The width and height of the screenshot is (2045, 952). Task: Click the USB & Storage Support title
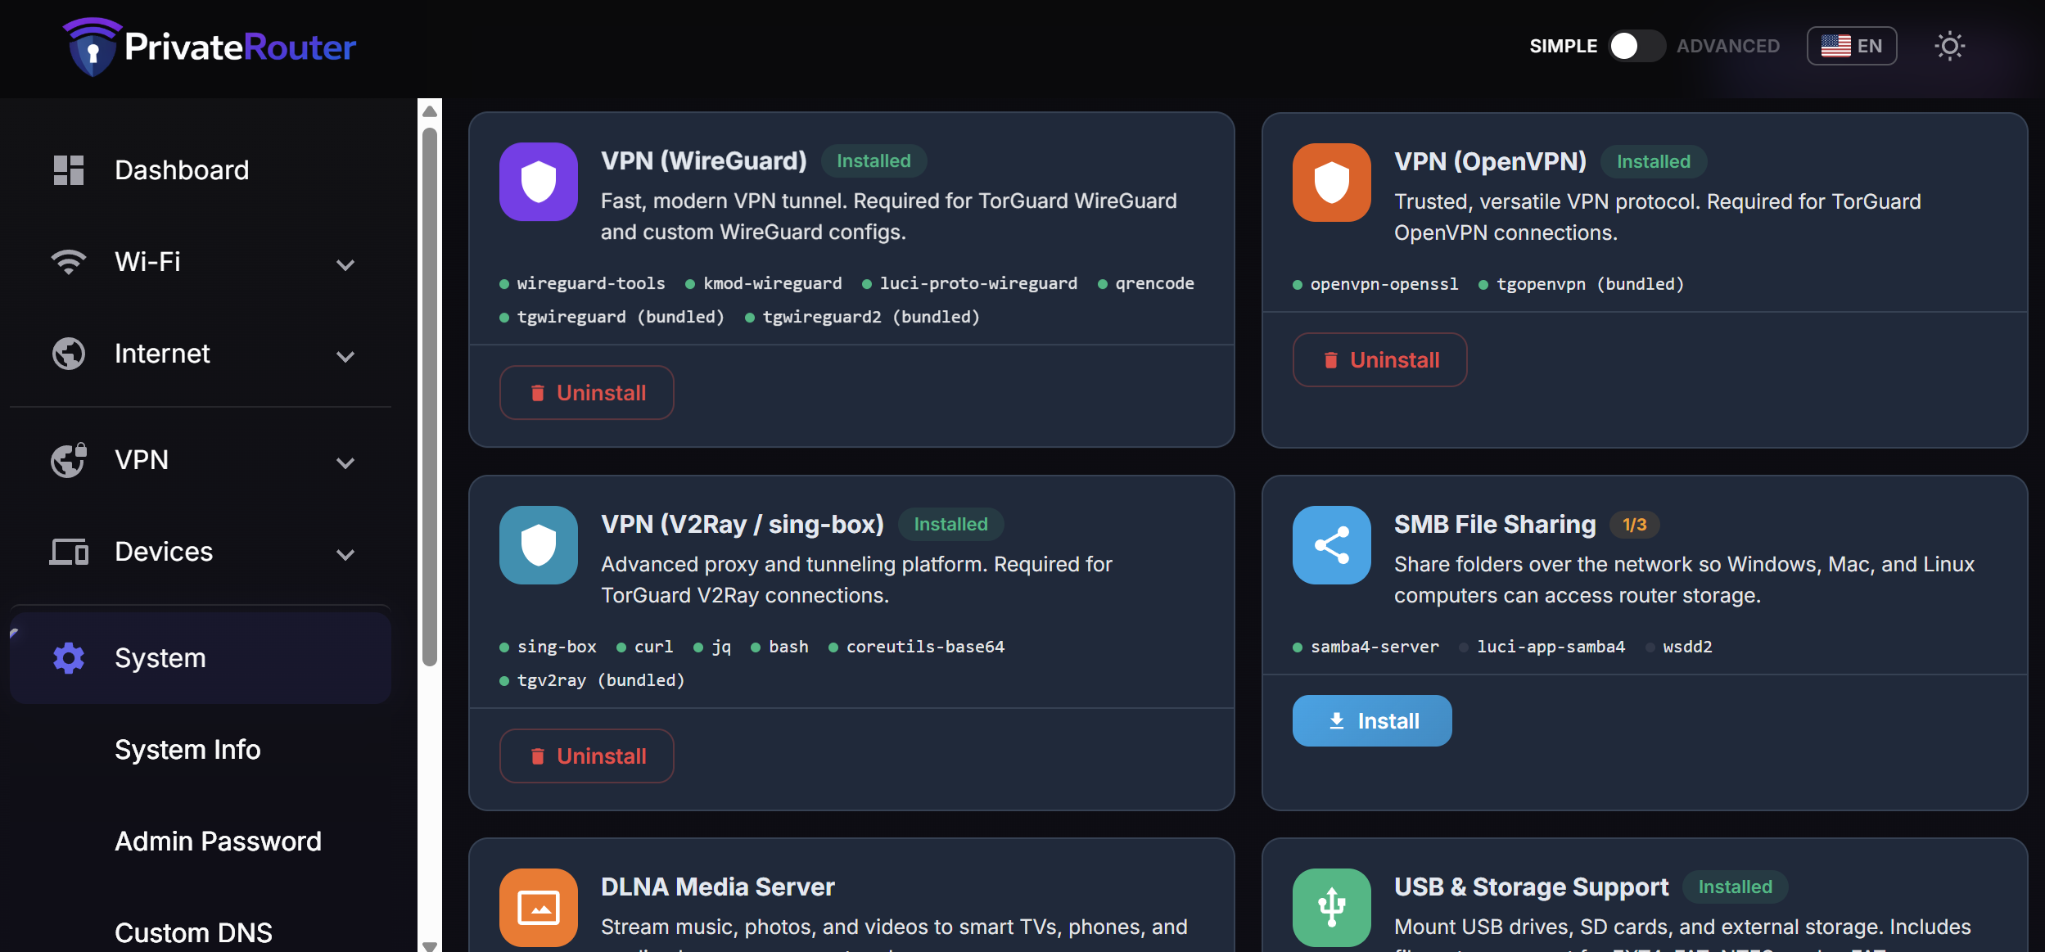[x=1531, y=887]
